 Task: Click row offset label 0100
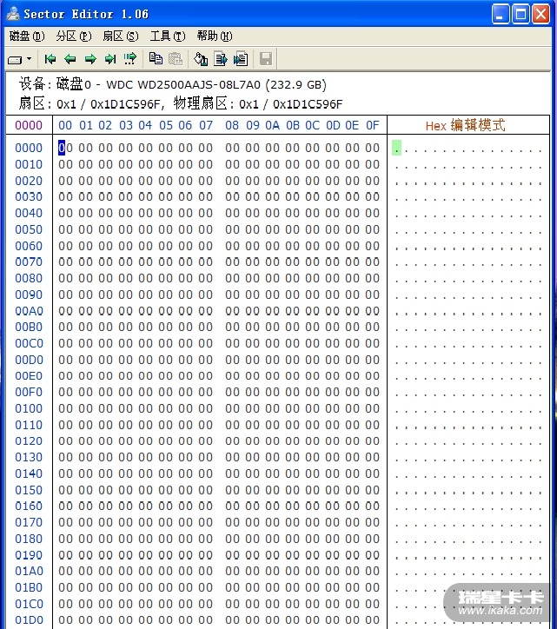pos(29,408)
